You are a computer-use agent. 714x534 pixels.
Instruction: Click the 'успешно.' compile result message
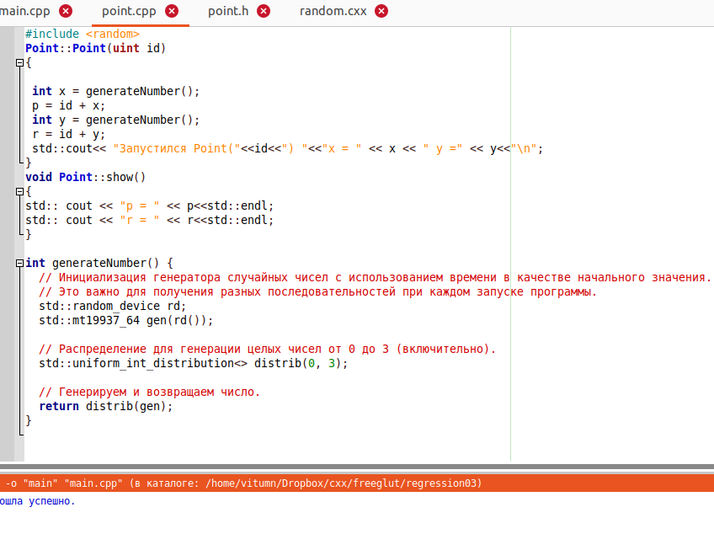pyautogui.click(x=51, y=501)
